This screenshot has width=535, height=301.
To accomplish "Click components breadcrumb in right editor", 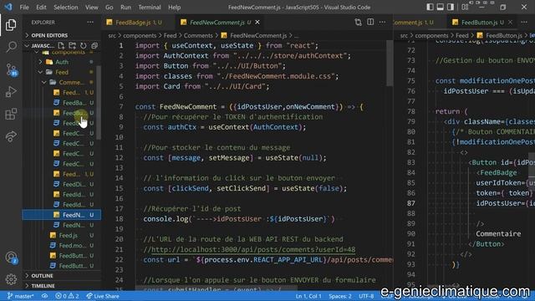I will tap(431, 35).
